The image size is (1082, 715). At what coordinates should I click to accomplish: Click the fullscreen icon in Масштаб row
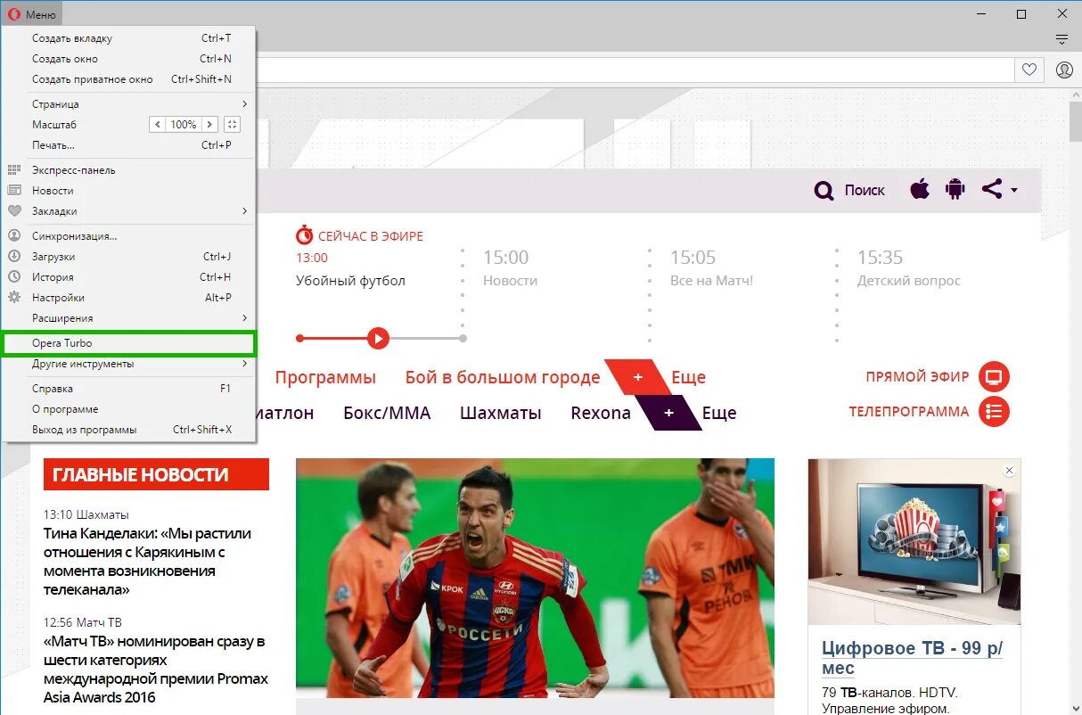pyautogui.click(x=233, y=125)
